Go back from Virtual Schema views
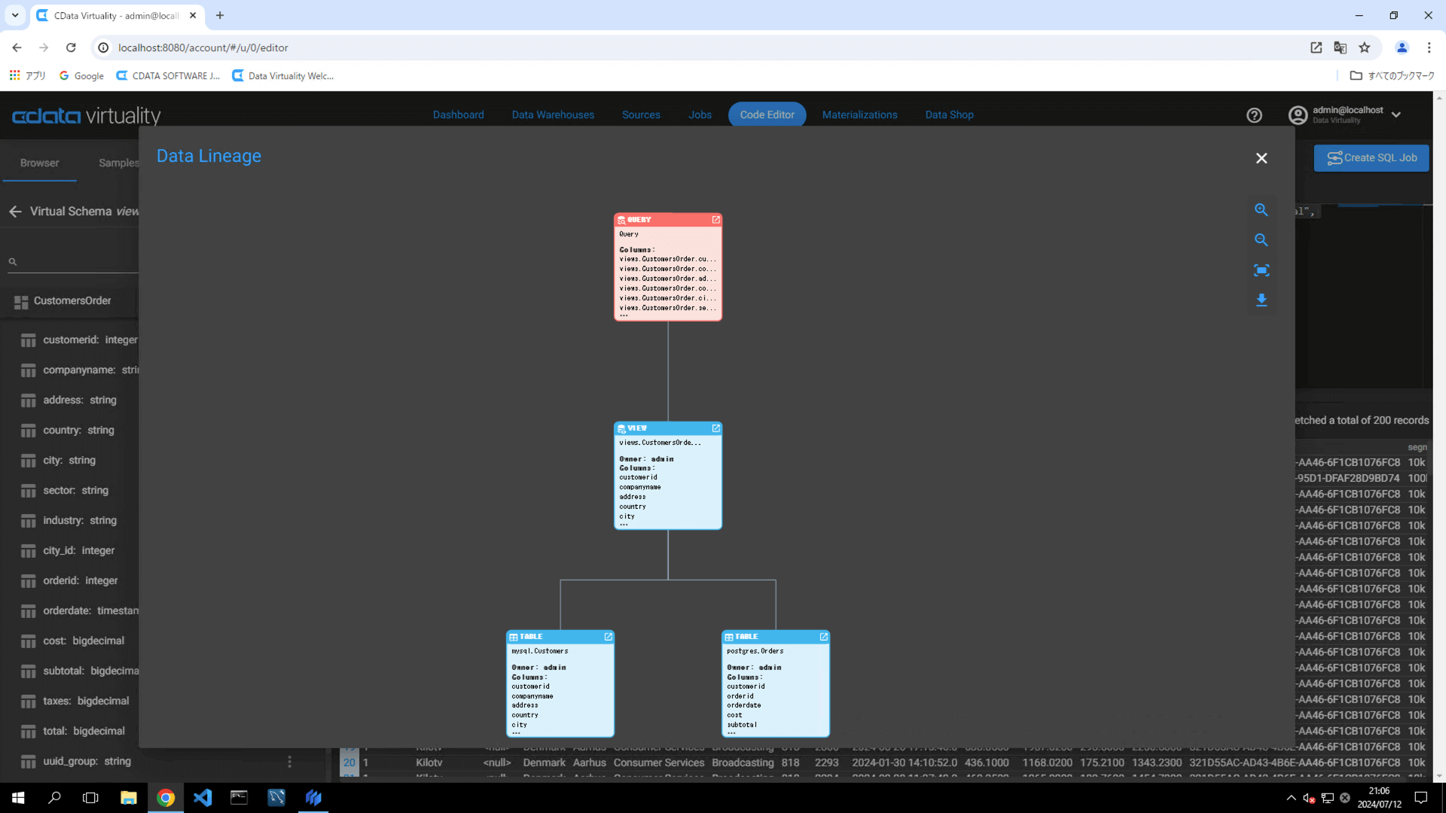The image size is (1446, 813). tap(15, 212)
